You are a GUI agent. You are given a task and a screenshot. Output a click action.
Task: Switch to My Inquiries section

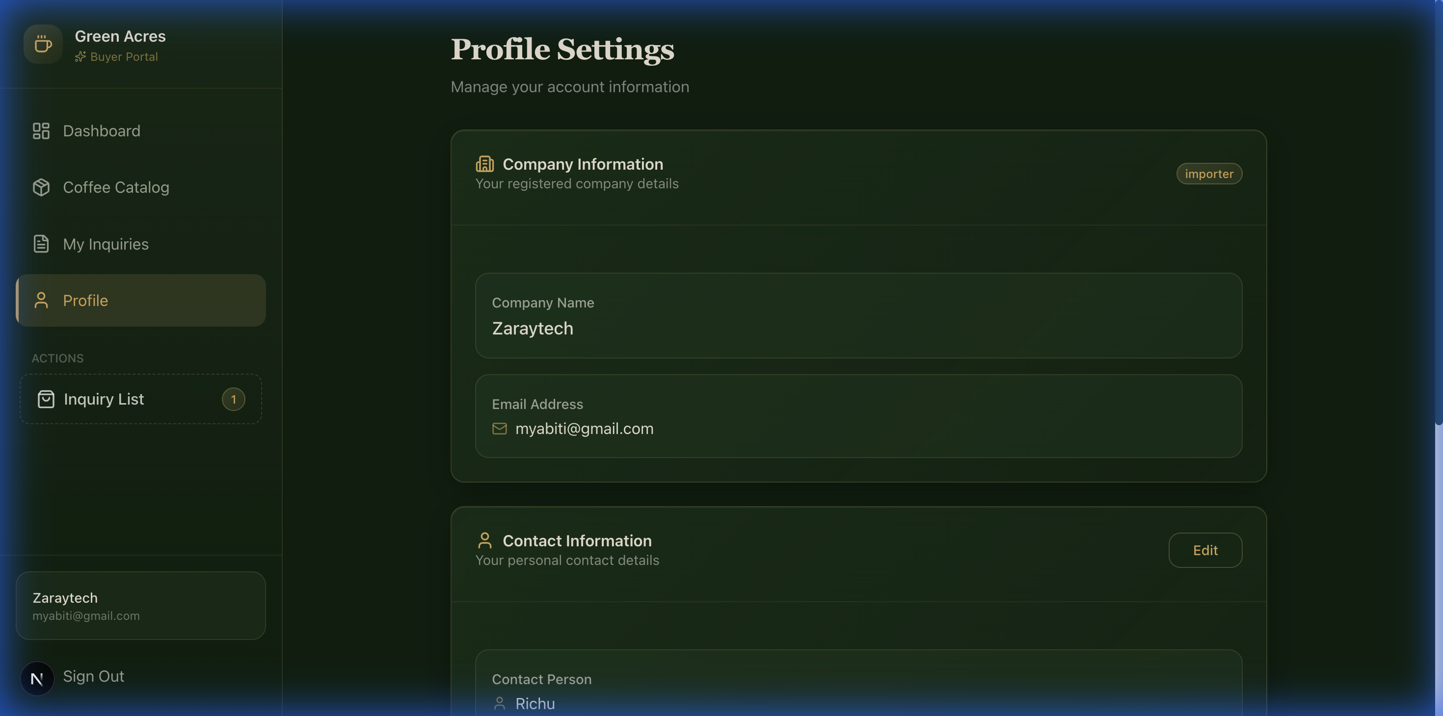pyautogui.click(x=106, y=244)
